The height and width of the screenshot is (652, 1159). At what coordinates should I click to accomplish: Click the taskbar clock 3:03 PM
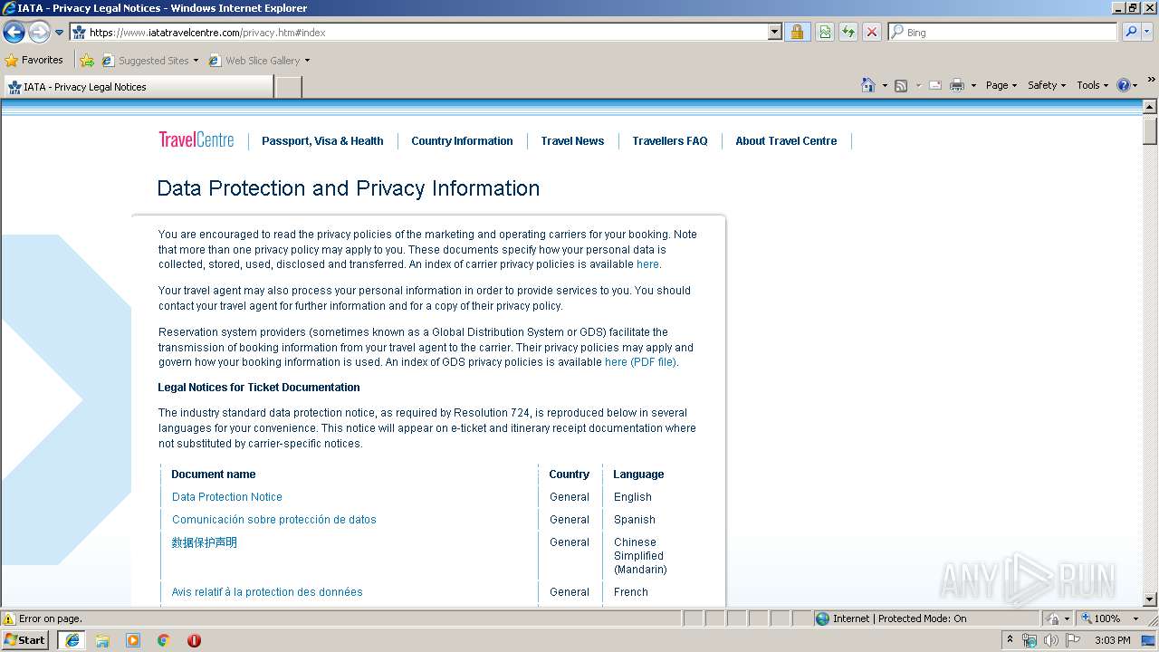tap(1113, 640)
